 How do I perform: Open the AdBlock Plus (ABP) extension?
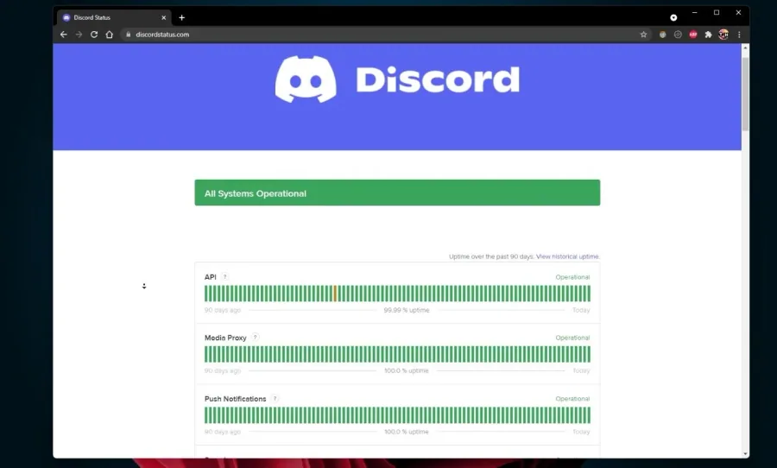(692, 35)
